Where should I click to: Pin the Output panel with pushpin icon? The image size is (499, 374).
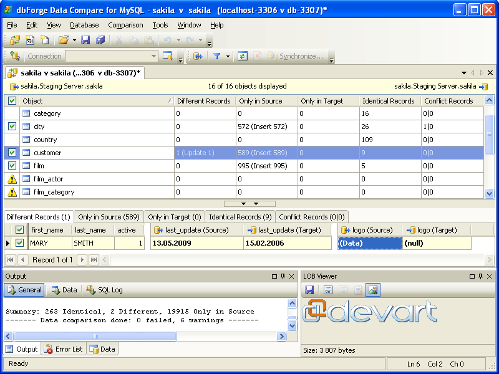(283, 276)
